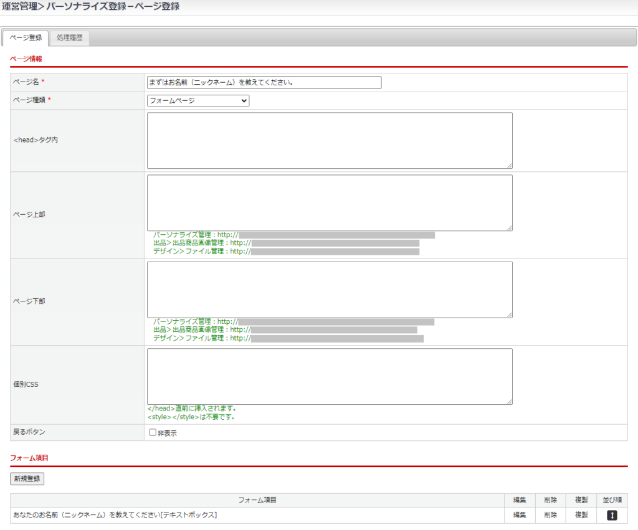Focus the ページ下部 textarea
Viewport: 638px width, 530px height.
click(330, 290)
